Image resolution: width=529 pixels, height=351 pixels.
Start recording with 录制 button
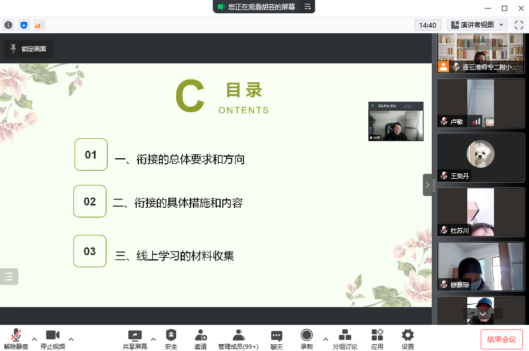tap(306, 339)
